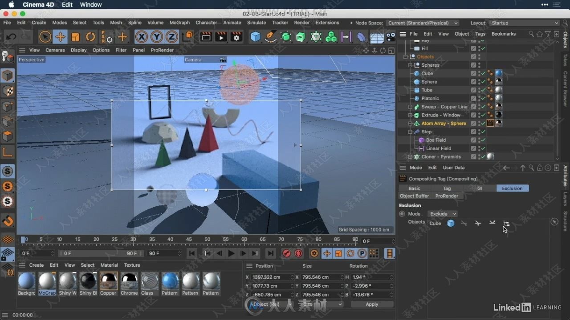
Task: Switch to the Object Buffer tab
Action: [x=415, y=196]
